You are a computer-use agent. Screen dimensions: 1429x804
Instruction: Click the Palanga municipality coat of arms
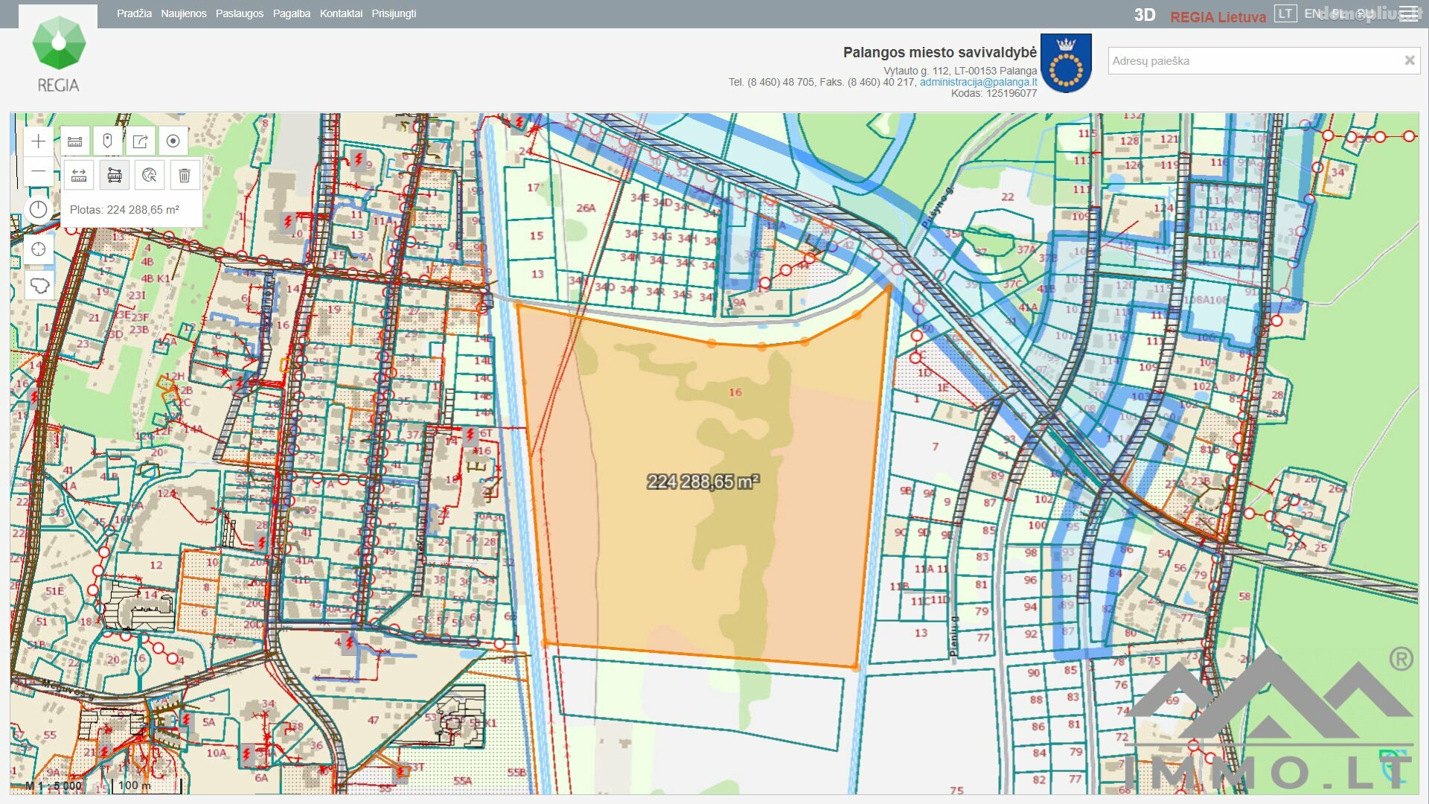[1066, 63]
